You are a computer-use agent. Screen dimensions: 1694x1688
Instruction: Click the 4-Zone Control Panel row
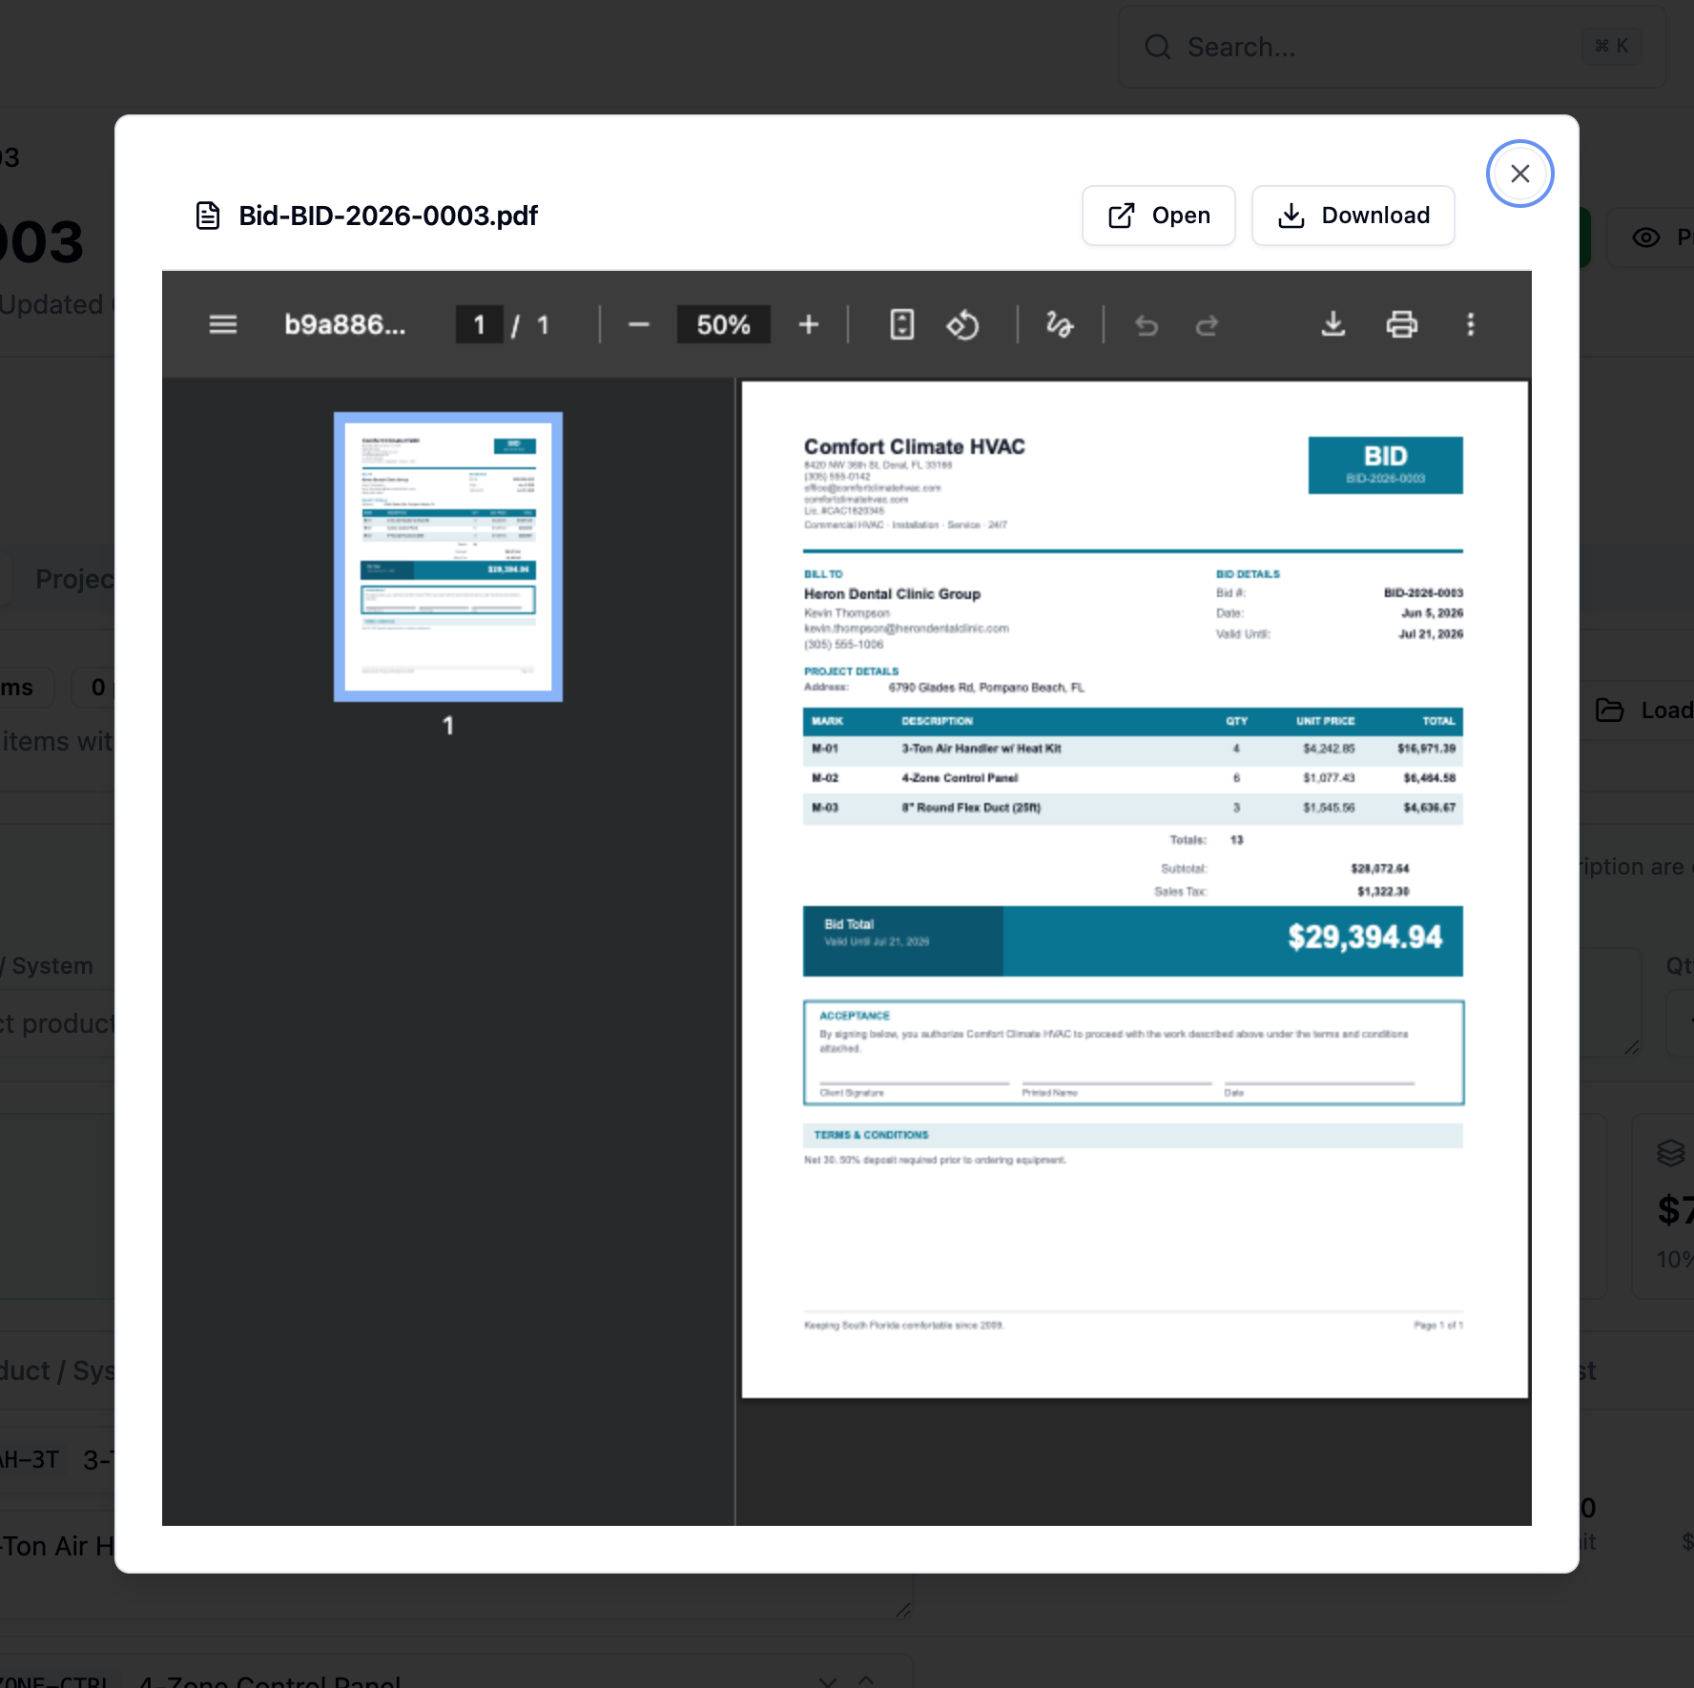coord(1132,779)
